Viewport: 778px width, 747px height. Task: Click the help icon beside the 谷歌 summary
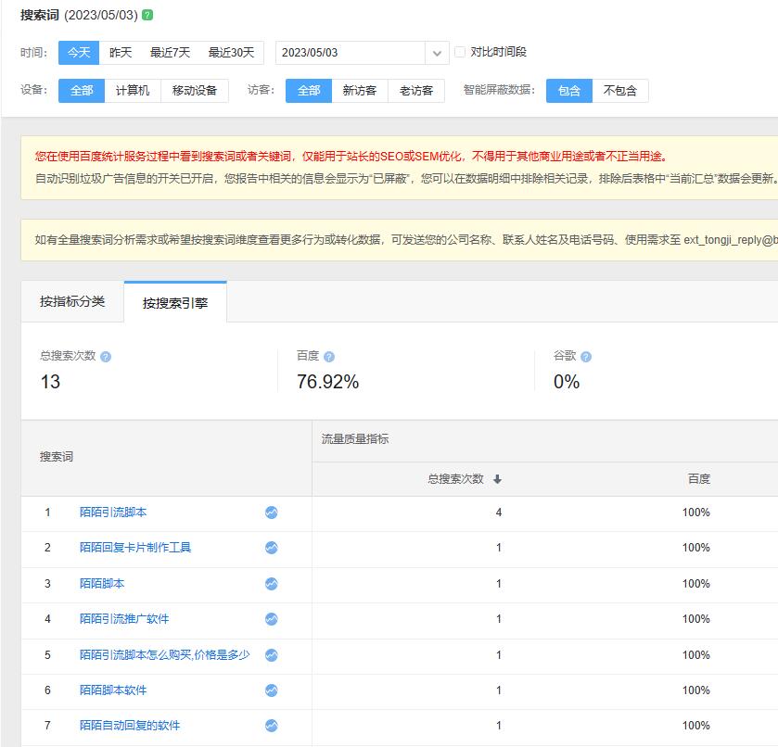click(x=586, y=357)
